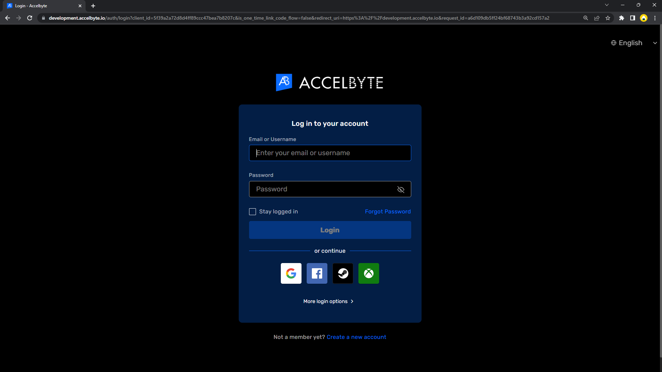
Task: Close the Login - Accelbyte tab
Action: [80, 6]
